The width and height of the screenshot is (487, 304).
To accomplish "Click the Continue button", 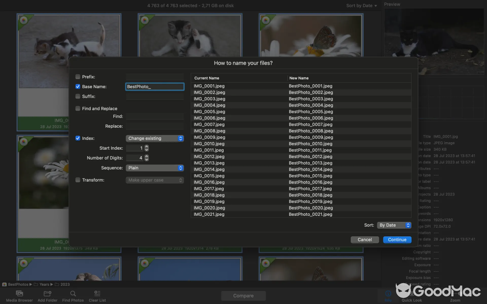I will click(x=397, y=239).
